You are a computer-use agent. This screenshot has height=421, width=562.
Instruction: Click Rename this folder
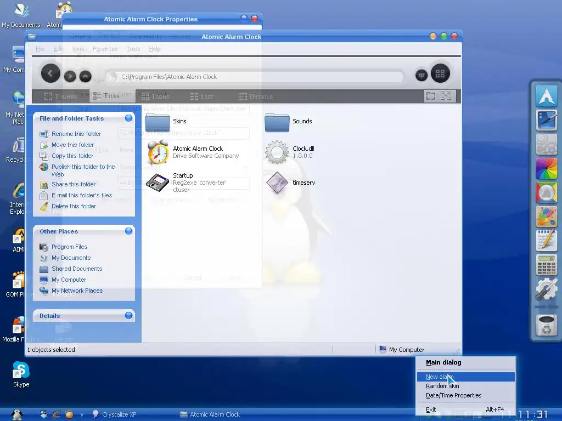coord(76,134)
